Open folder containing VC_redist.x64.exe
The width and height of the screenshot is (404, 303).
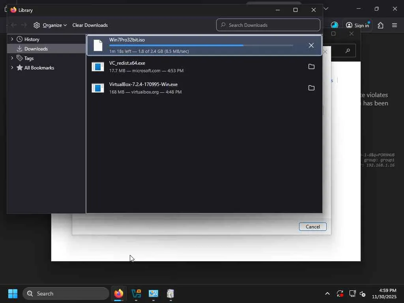click(311, 66)
